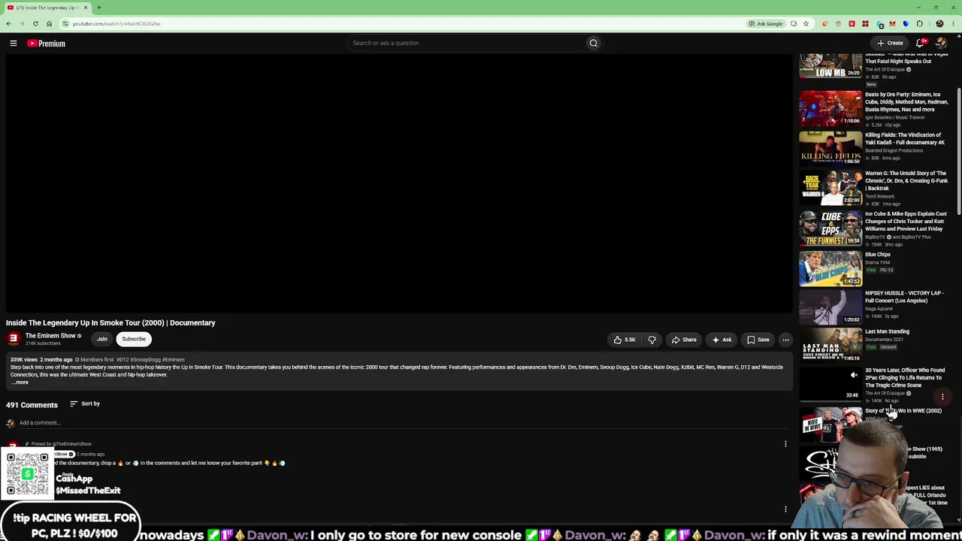This screenshot has width=962, height=541.
Task: Click the Subscribe button
Action: click(134, 339)
